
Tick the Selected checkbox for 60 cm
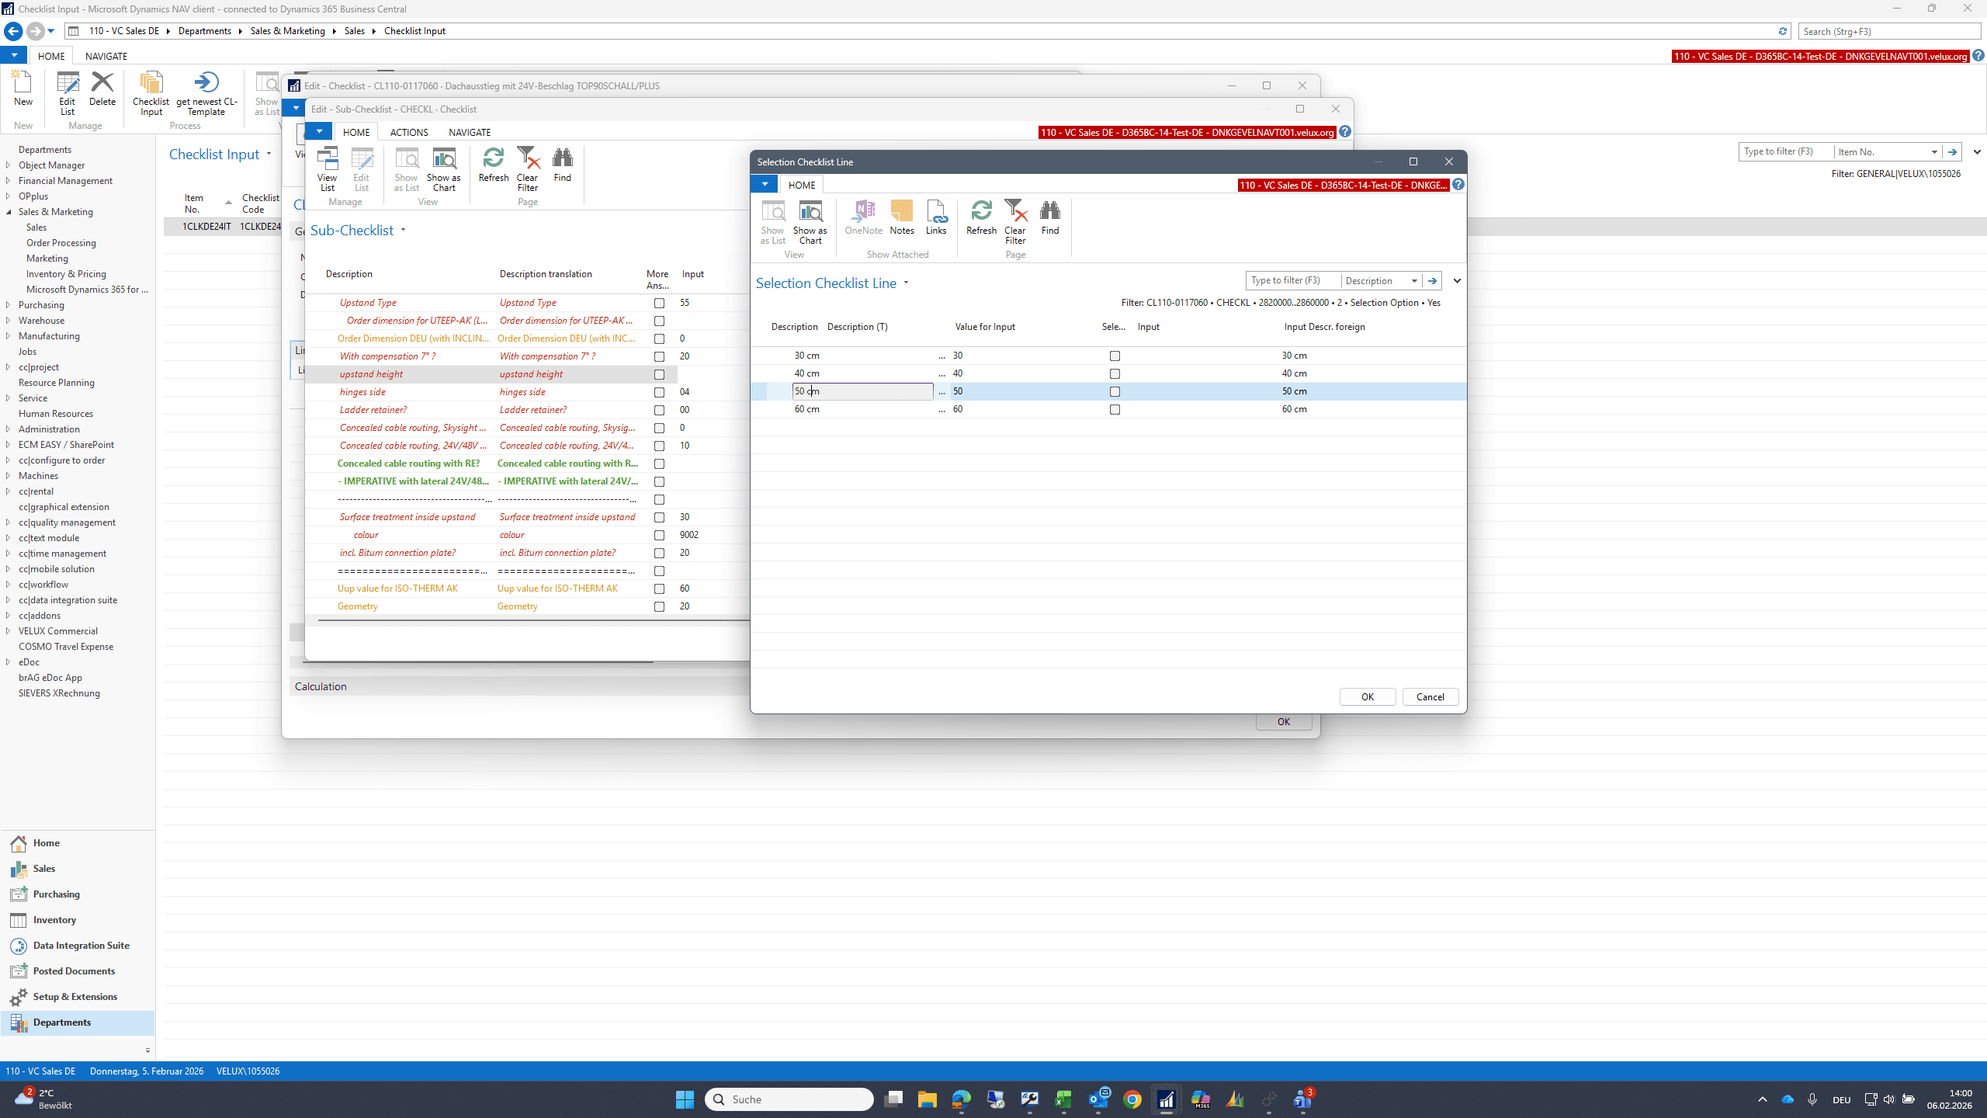[1115, 409]
